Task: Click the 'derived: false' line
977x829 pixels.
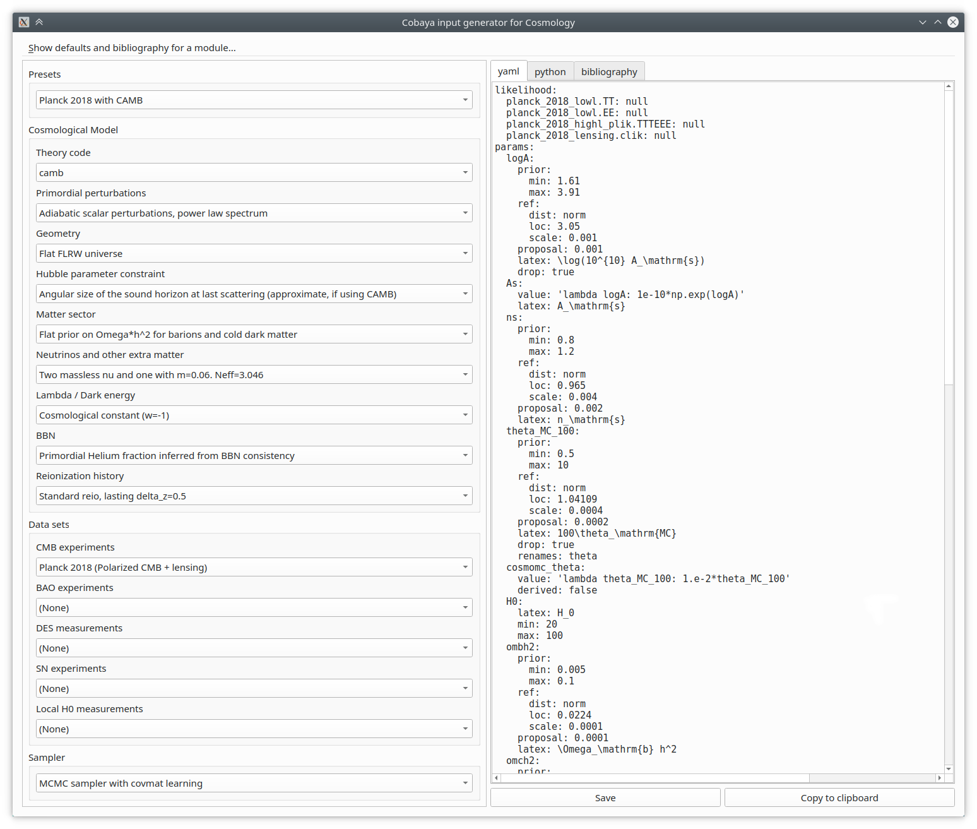Action: (557, 590)
